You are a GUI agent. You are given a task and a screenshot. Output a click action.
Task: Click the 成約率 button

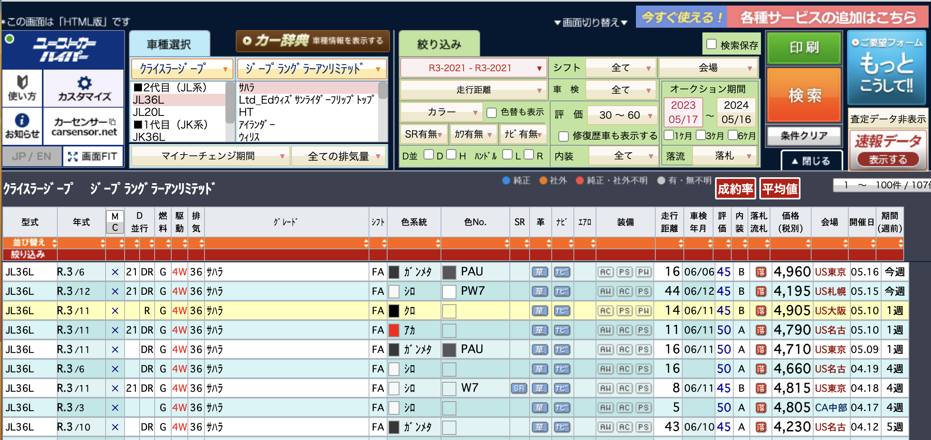pyautogui.click(x=735, y=189)
